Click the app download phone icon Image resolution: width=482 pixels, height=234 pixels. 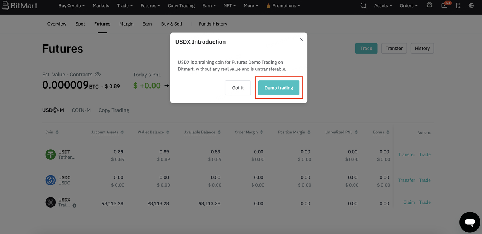tap(458, 6)
